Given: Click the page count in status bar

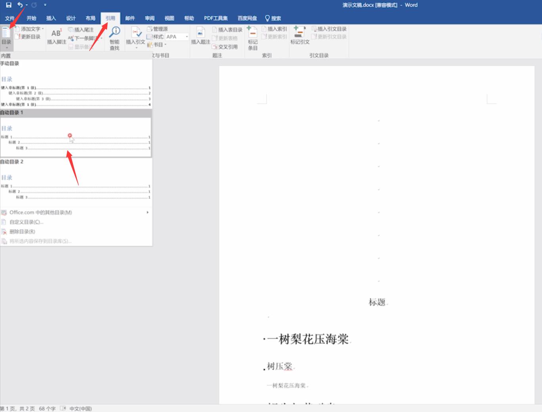Looking at the screenshot, I should (17, 408).
